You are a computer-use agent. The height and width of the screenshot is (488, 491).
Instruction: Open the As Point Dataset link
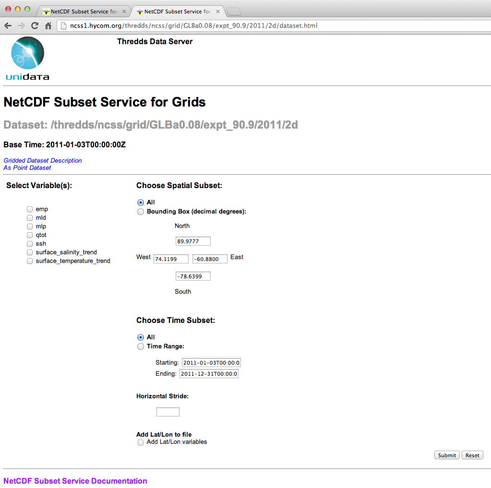[27, 168]
